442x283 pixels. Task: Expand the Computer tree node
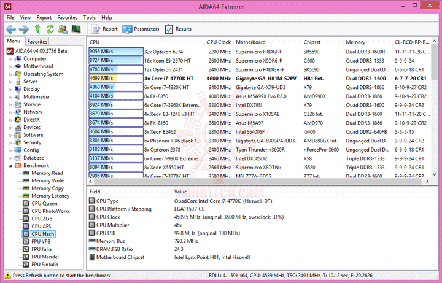(10, 59)
